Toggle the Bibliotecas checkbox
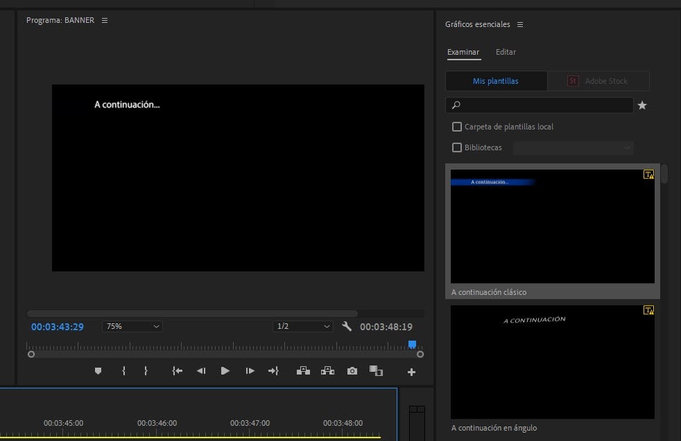Viewport: 681px width, 441px height. (457, 147)
